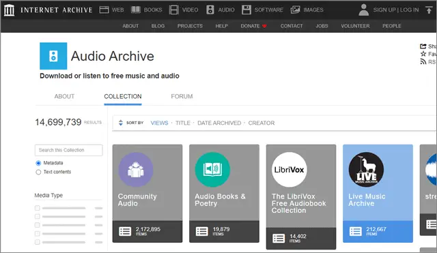Click list icon beside 19,879 items
The width and height of the screenshot is (437, 253).
point(202,231)
